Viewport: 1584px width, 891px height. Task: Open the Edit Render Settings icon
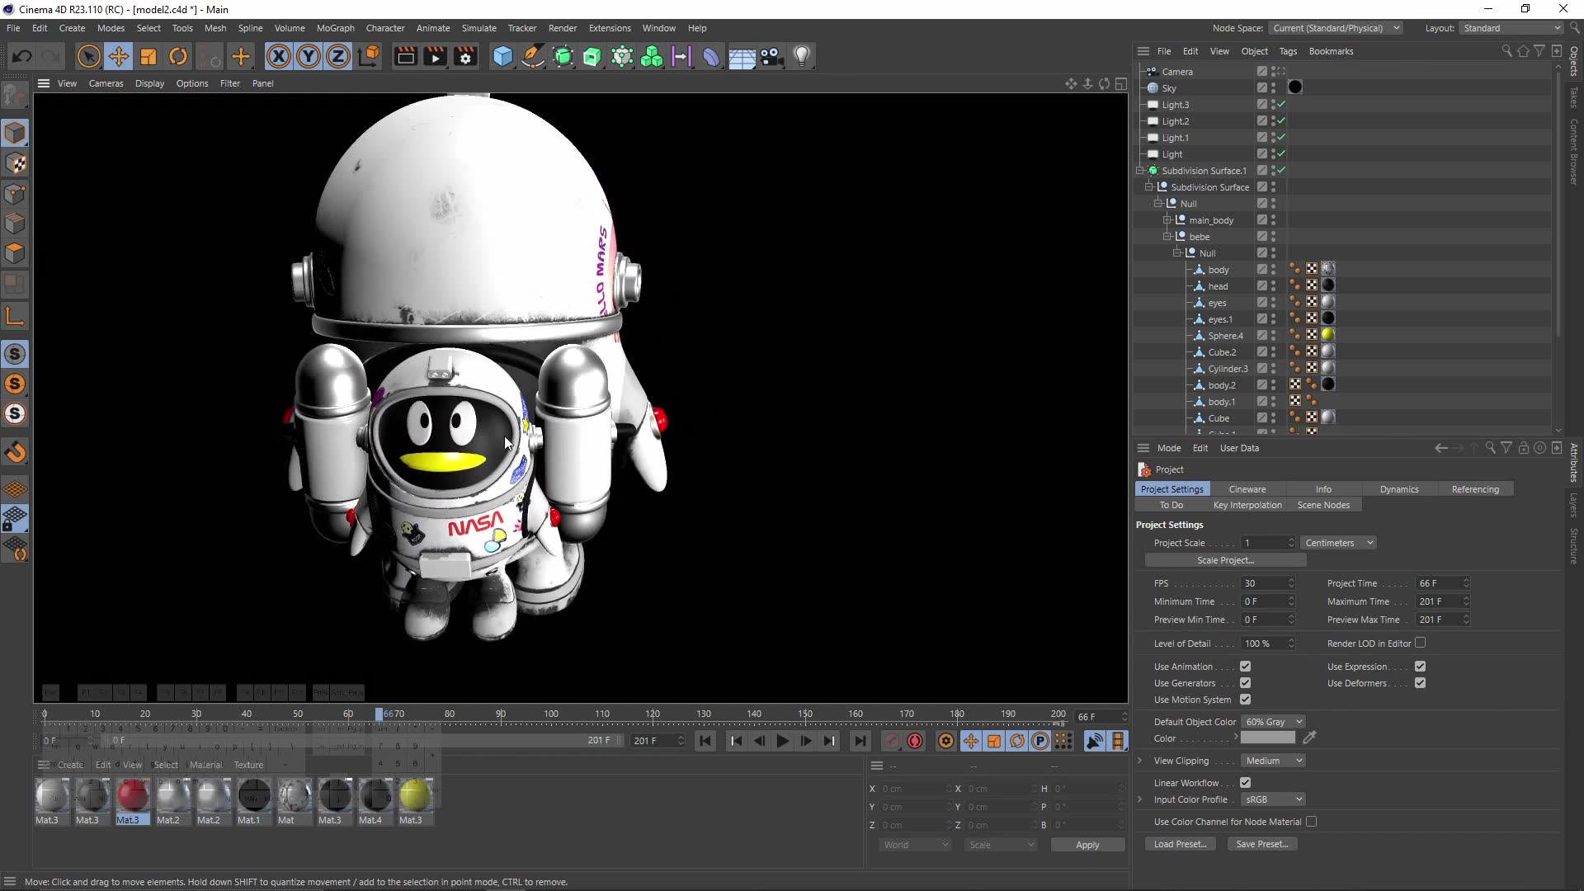466,57
